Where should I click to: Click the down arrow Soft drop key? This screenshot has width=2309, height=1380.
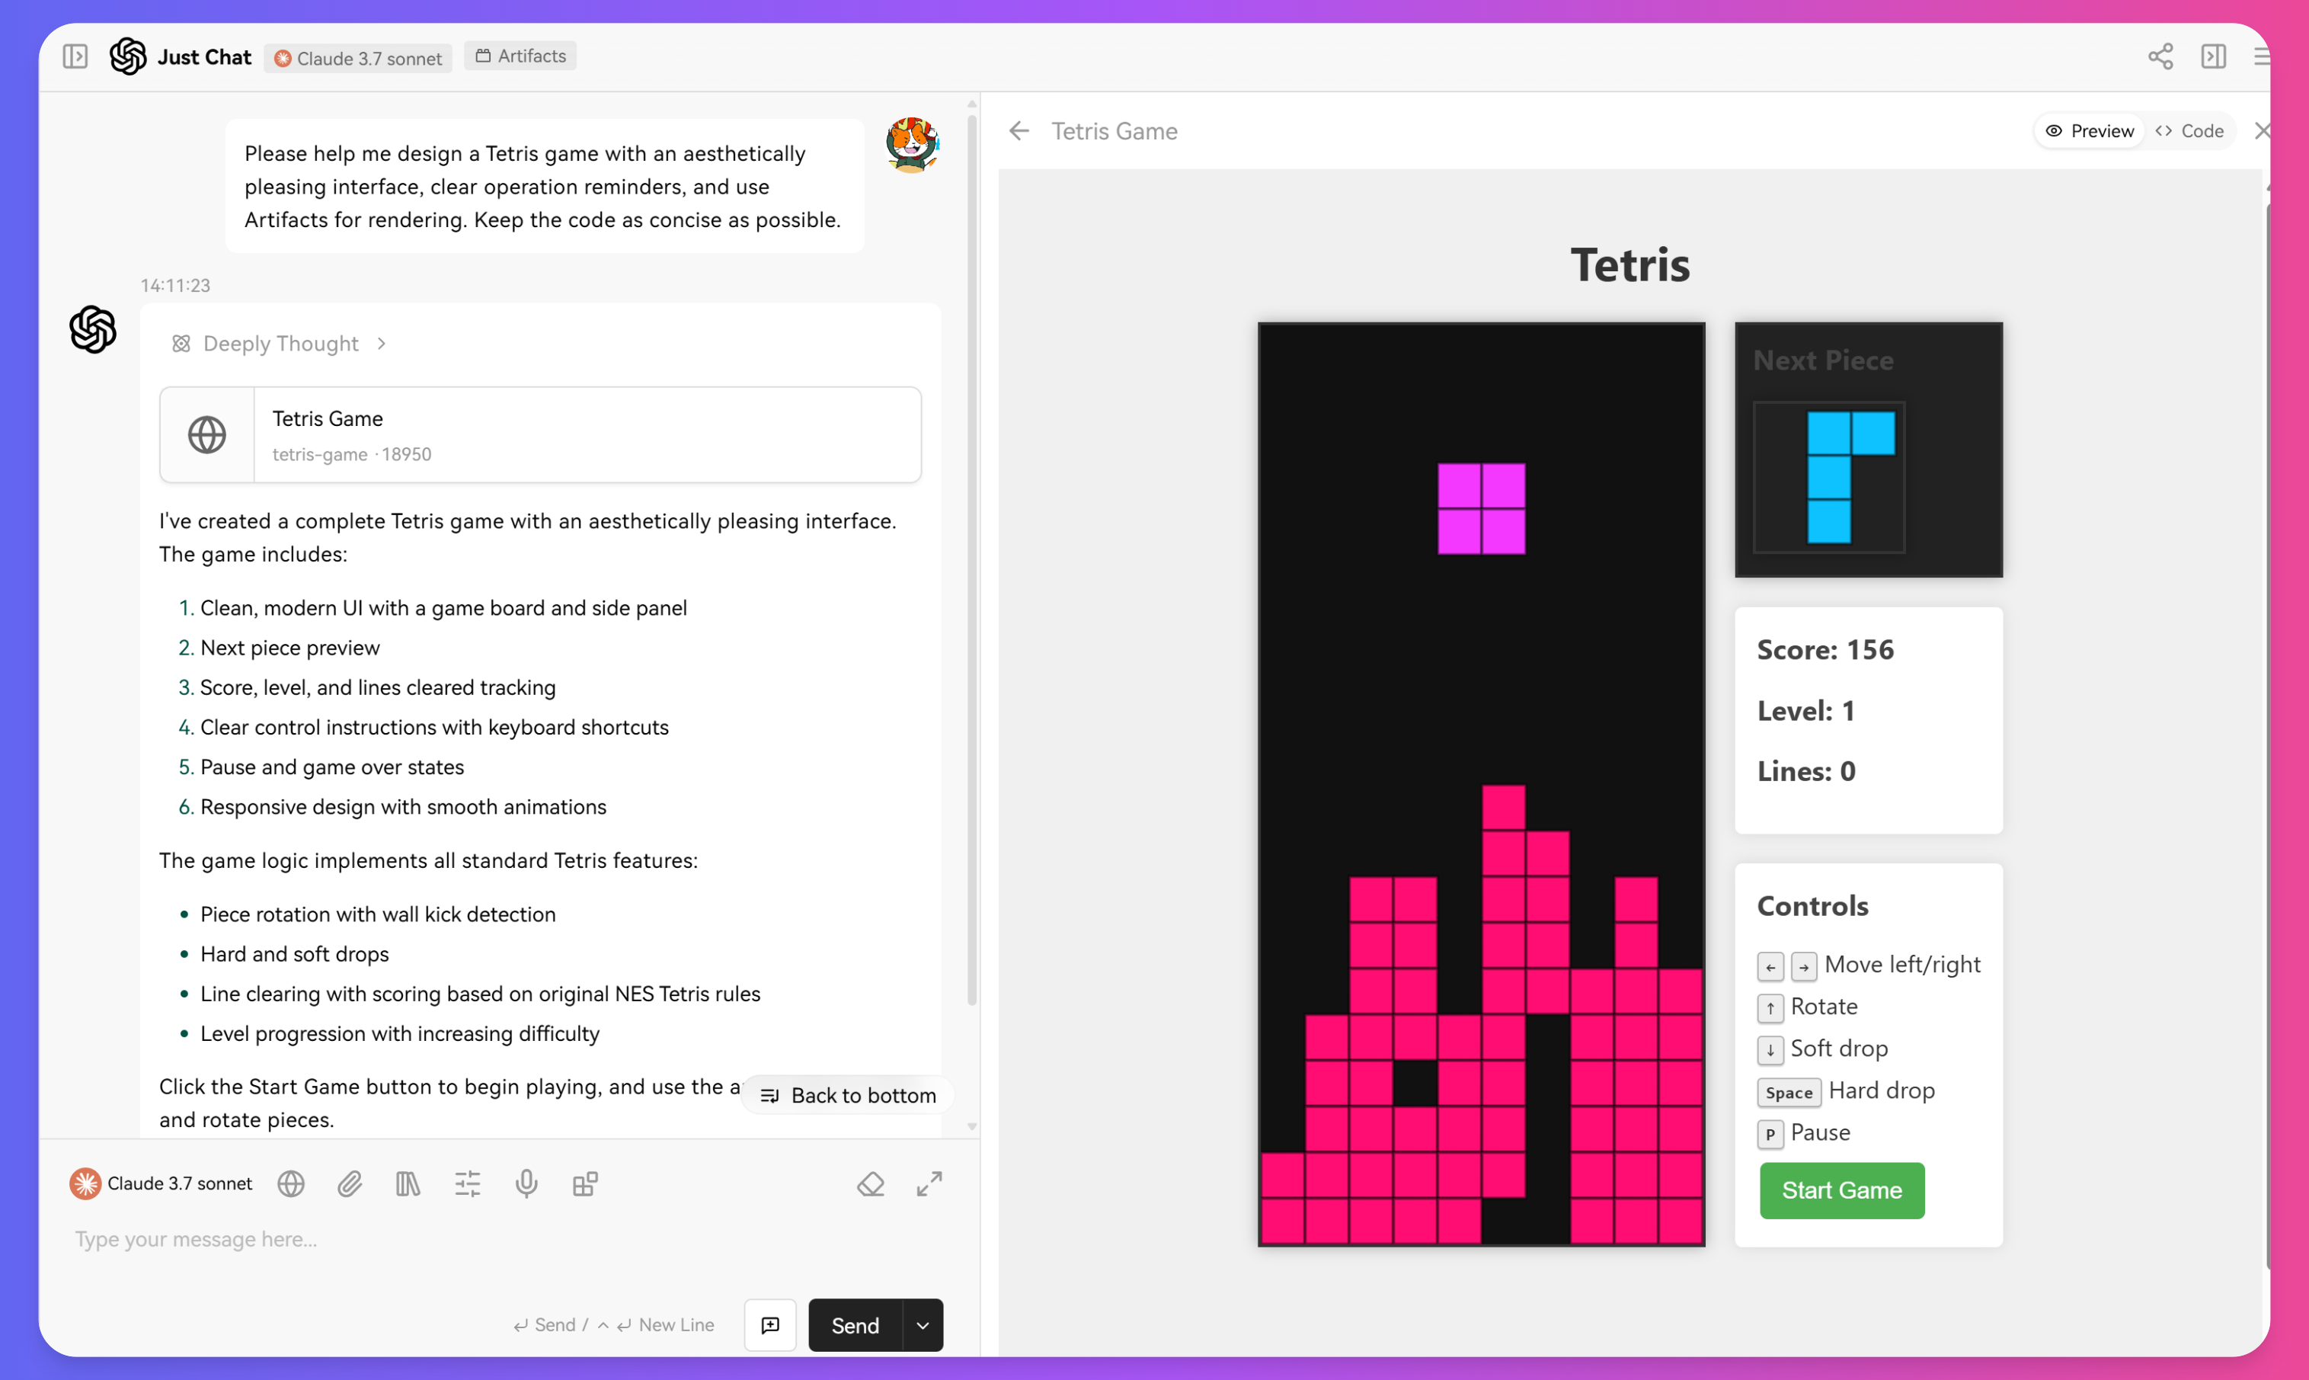1770,1050
